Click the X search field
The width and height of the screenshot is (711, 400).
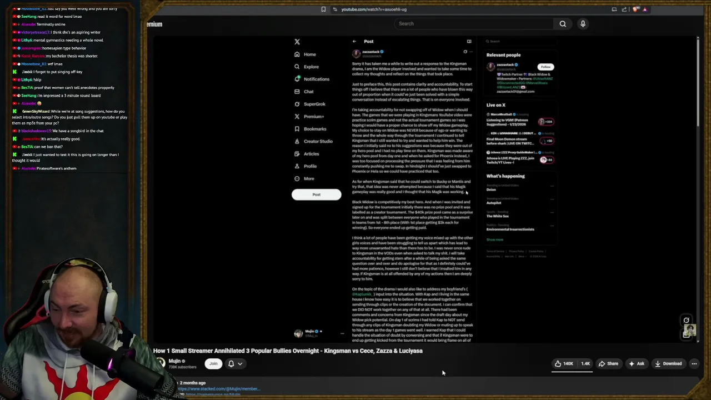[519, 41]
